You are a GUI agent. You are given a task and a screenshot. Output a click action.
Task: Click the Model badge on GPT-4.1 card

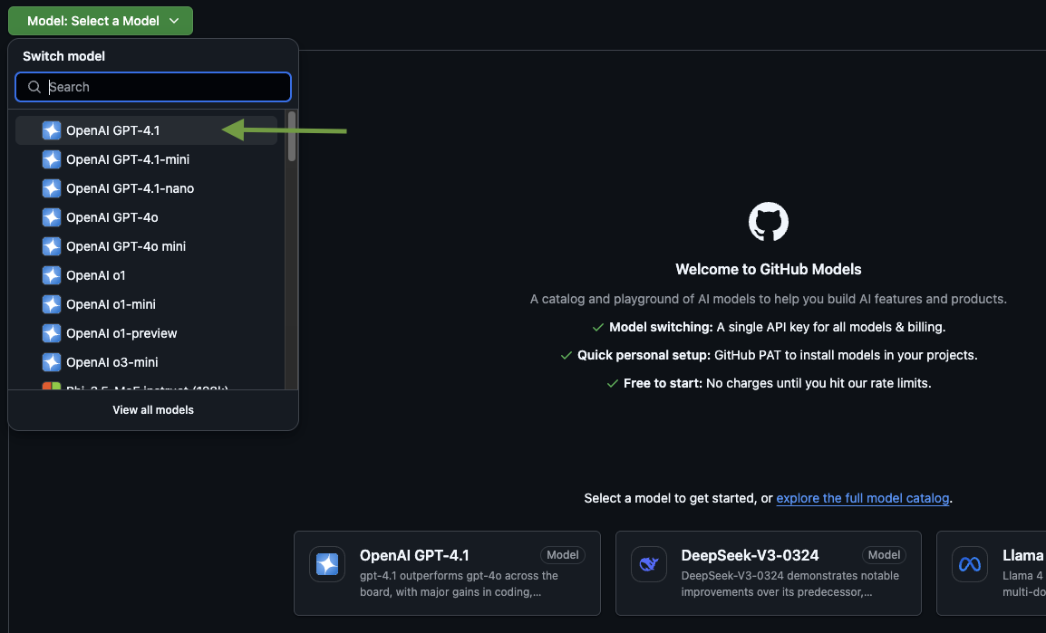pyautogui.click(x=562, y=555)
